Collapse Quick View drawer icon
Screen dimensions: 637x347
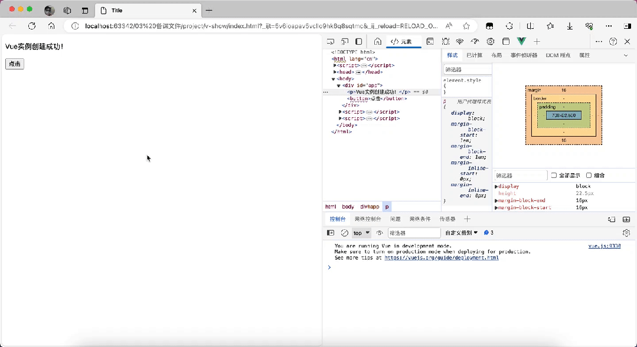point(626,219)
